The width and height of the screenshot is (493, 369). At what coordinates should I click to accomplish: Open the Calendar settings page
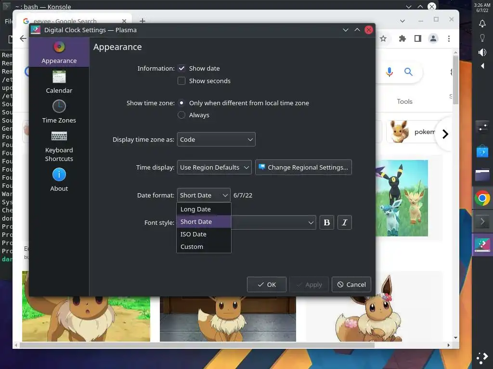(59, 82)
